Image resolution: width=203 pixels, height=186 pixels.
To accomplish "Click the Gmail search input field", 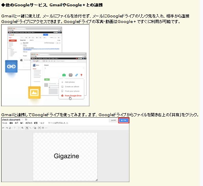I will pyautogui.click(x=31, y=35).
